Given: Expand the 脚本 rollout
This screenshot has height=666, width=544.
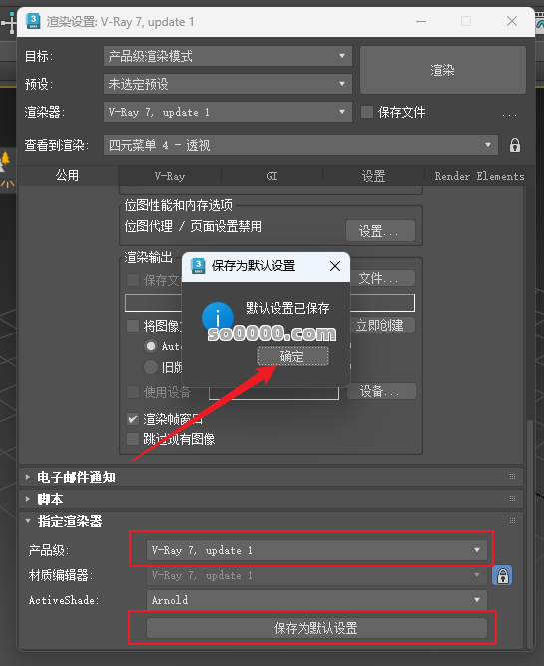Looking at the screenshot, I should click(271, 499).
